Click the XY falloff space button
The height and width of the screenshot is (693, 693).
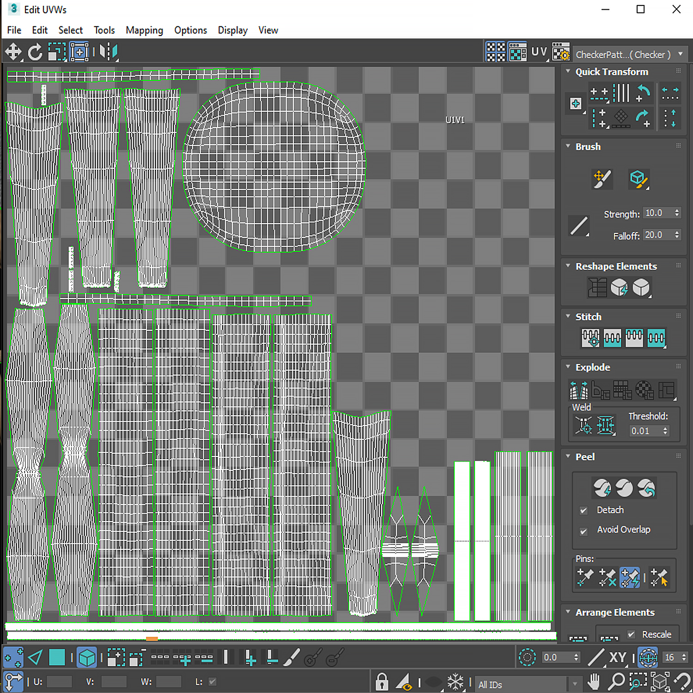618,657
